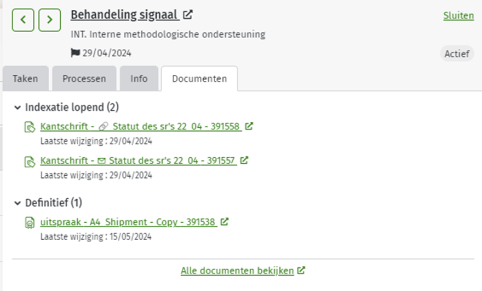Switch to the Processen tab
Viewport: 482px width, 291px height.
point(84,79)
